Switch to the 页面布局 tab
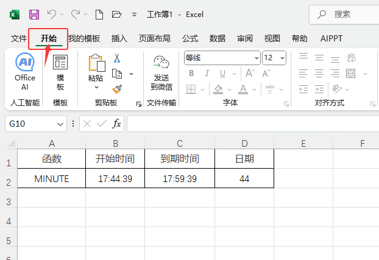 click(x=154, y=38)
